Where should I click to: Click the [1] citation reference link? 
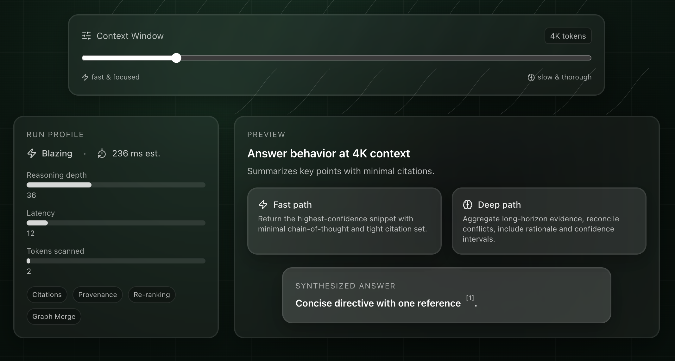470,298
